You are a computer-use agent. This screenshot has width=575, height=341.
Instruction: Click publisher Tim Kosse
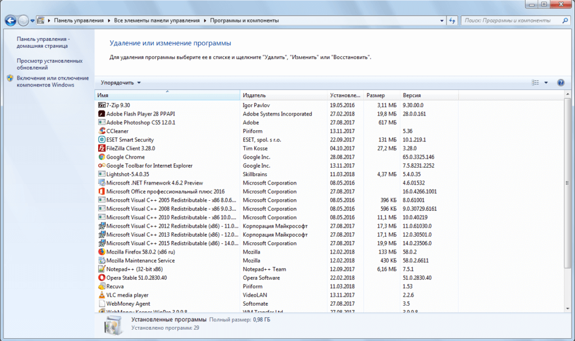(255, 148)
